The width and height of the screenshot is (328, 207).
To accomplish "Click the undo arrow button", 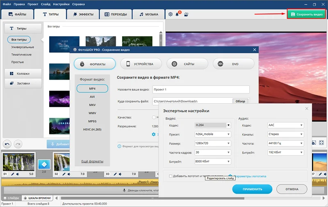I will click(x=7, y=144).
